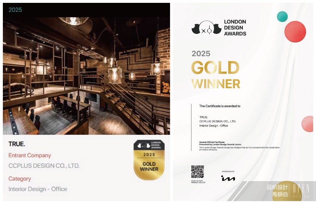This screenshot has width=316, height=204.
Task: Select the Entrant Company label
Action: point(30,155)
